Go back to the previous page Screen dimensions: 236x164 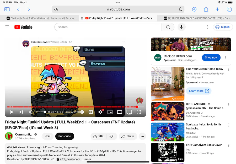pyautogui.click(x=18, y=9)
